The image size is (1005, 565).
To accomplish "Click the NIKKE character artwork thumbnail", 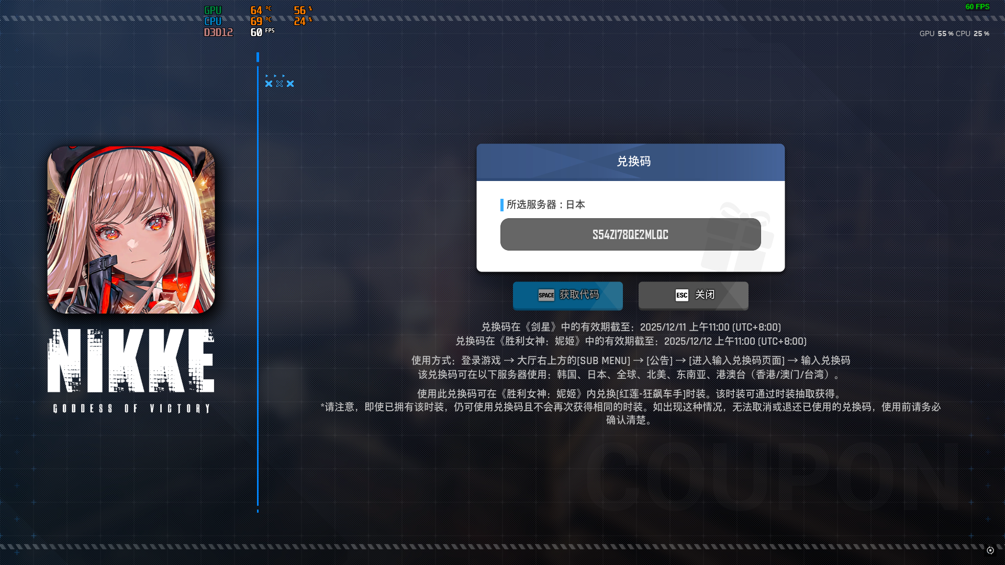I will 131,230.
